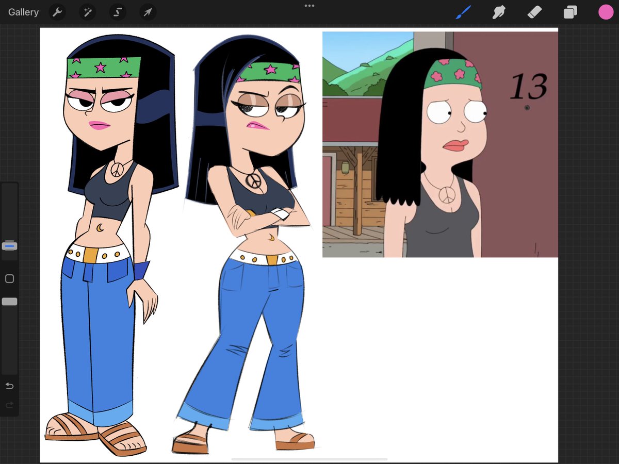
Task: Tap the reference image showing number 13
Action: tap(440, 144)
